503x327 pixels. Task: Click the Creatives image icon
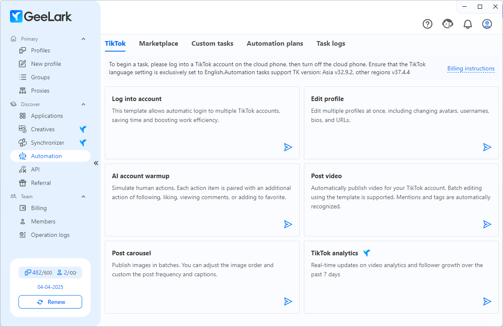tap(23, 129)
